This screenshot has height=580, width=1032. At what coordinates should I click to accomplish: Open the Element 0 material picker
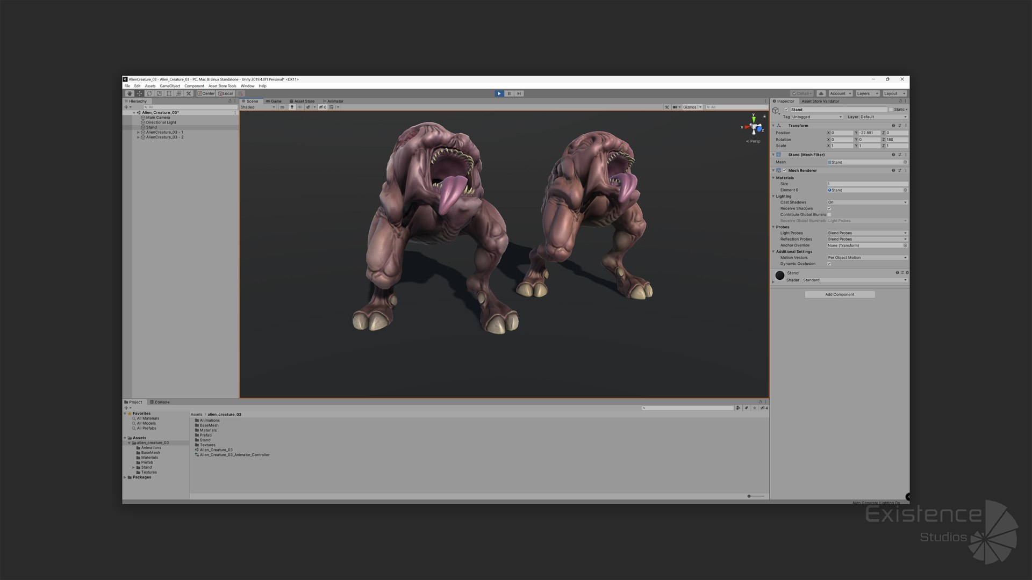point(905,190)
